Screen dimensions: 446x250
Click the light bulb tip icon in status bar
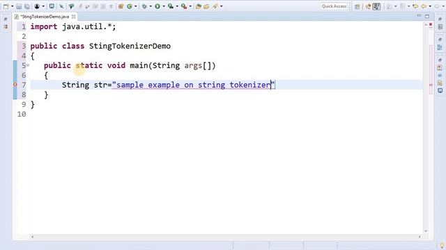pyautogui.click(x=442, y=245)
